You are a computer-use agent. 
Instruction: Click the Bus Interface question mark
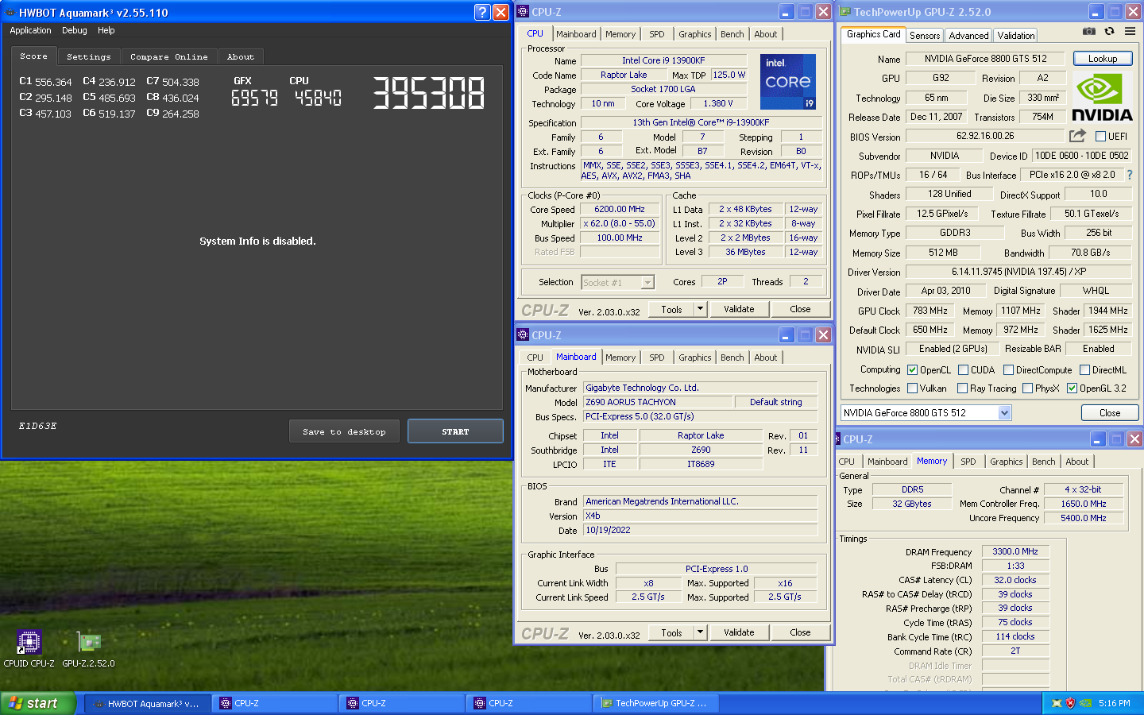(1130, 175)
